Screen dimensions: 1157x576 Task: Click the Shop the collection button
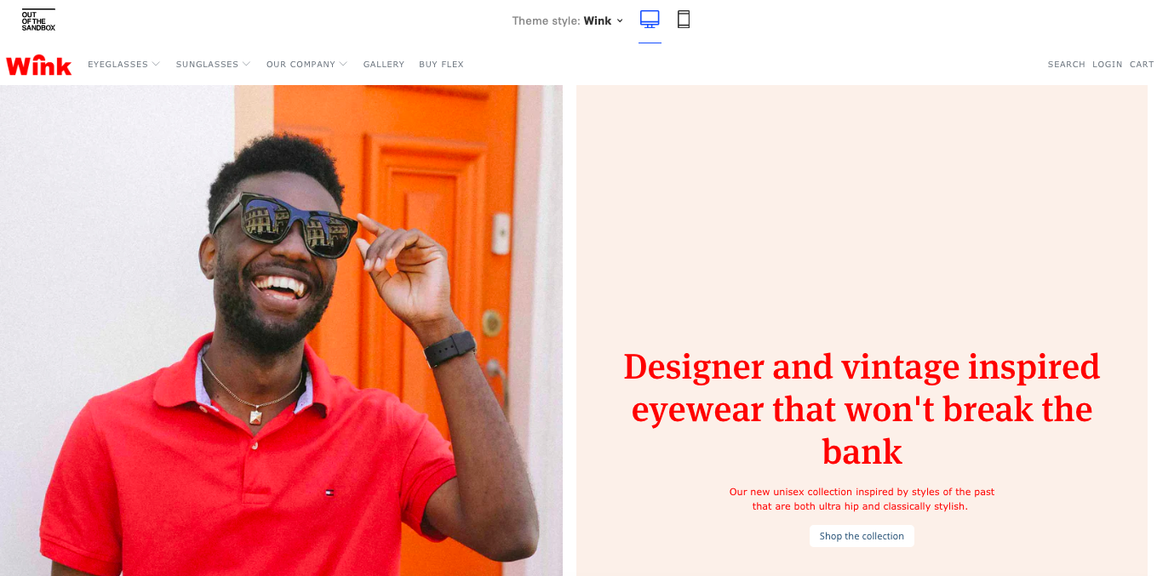coord(862,536)
